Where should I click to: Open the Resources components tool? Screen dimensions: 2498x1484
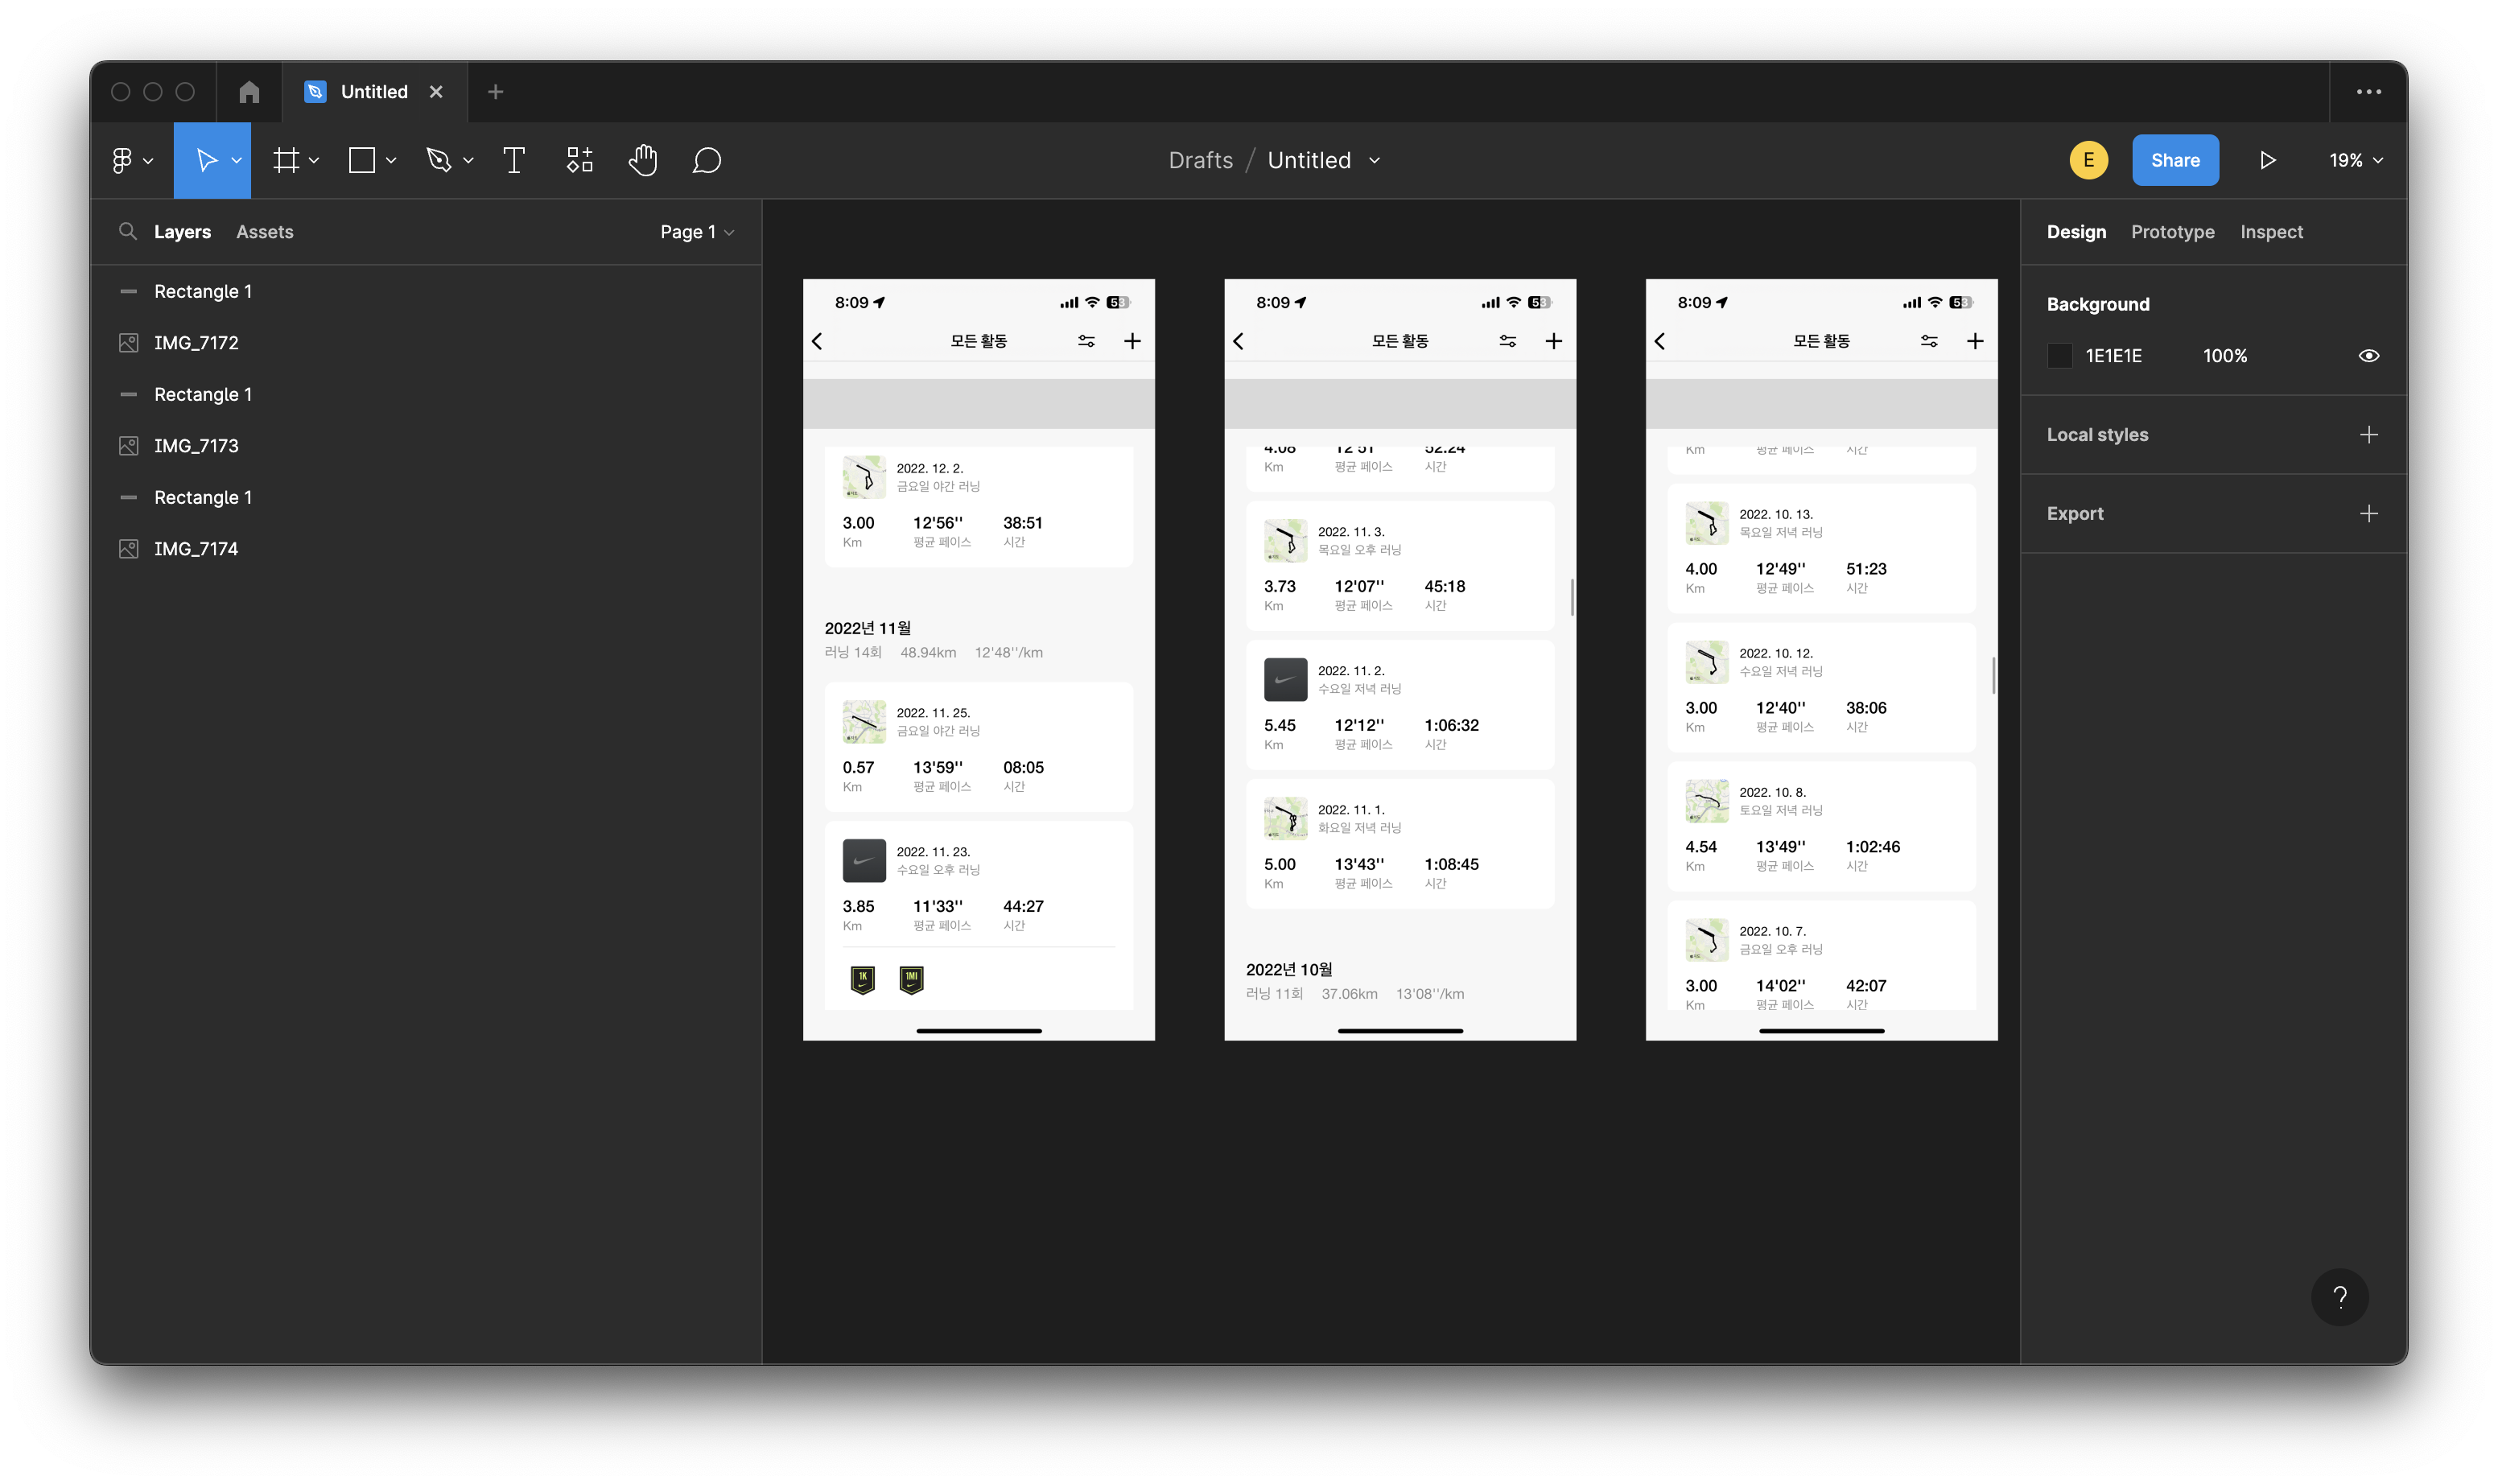pyautogui.click(x=579, y=160)
